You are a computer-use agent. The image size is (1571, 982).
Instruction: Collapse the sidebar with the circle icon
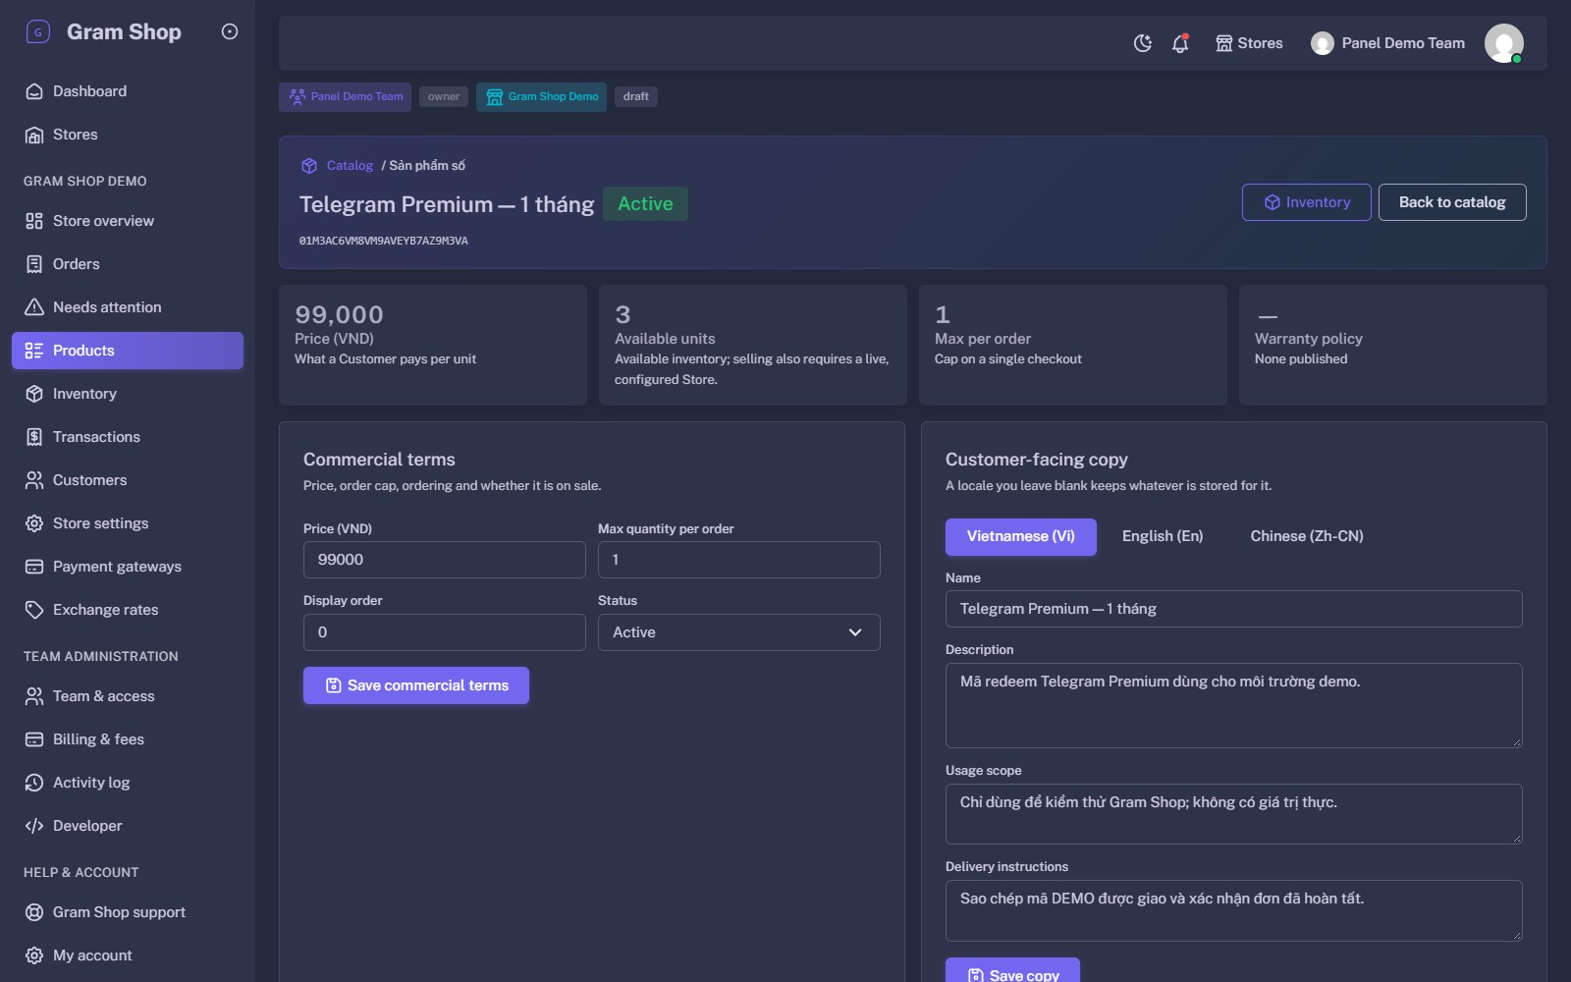point(230,31)
